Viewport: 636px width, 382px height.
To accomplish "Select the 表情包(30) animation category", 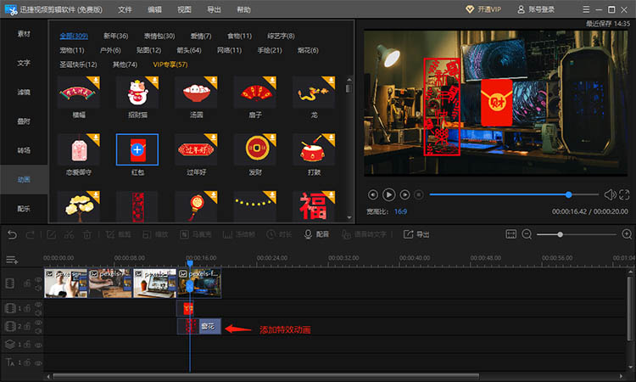I will point(159,36).
